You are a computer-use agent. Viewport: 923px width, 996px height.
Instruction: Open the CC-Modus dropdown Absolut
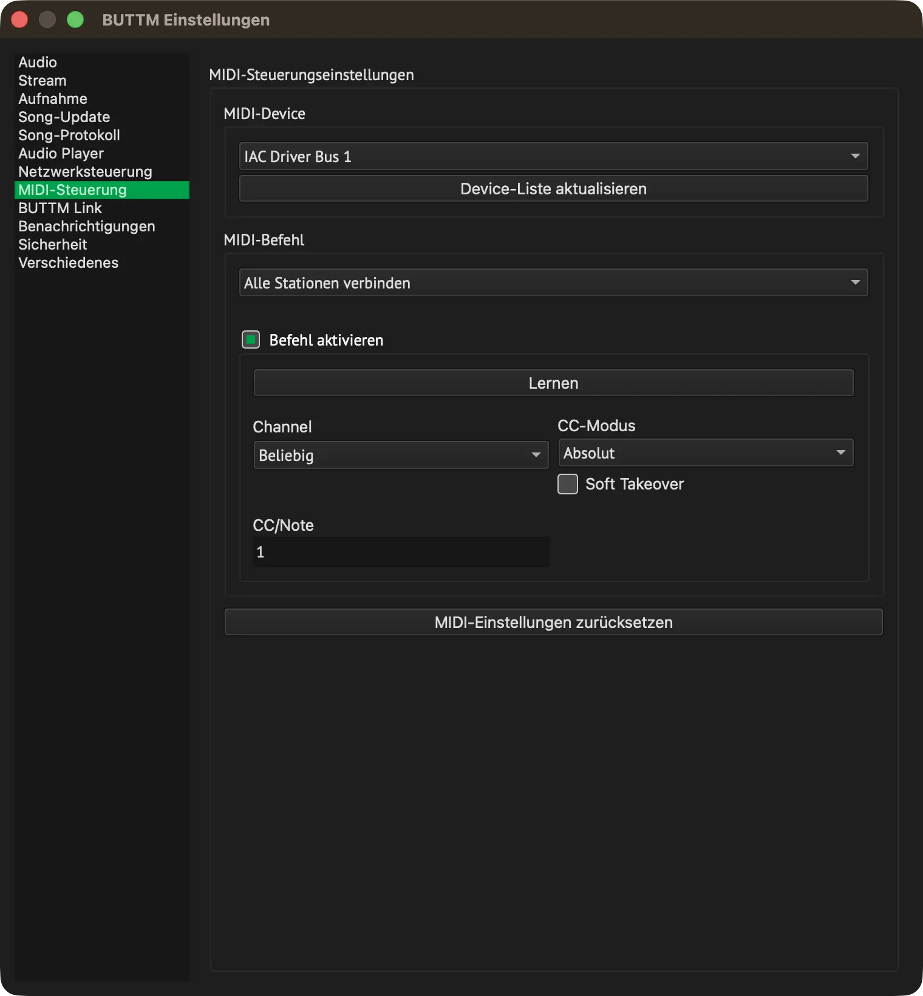pos(706,453)
